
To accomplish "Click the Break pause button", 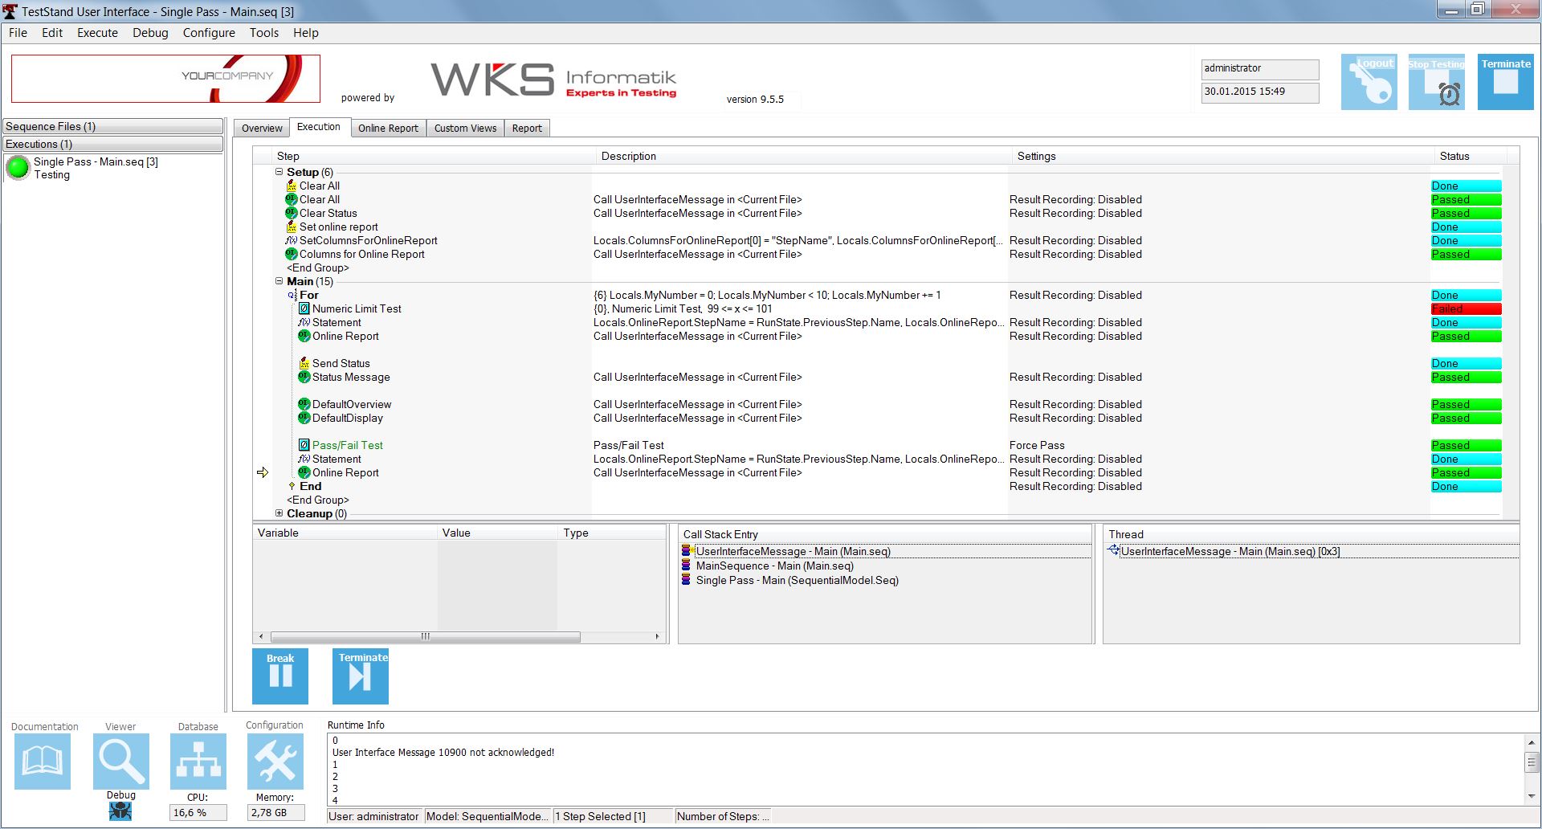I will click(280, 676).
